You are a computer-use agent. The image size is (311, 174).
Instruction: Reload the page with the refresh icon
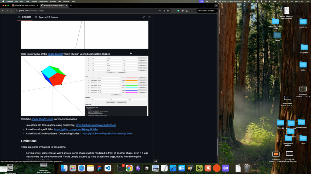click(x=11, y=11)
